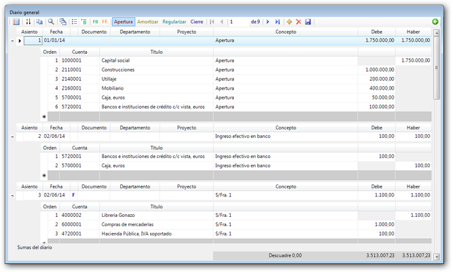452x272 pixels.
Task: Click the sort entries icon
Action: click(x=28, y=22)
